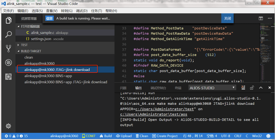275x140 pixels.
Task: Toggle the output scroll lock icon
Action: click(x=252, y=88)
